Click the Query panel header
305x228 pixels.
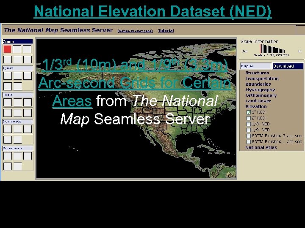click(x=18, y=68)
